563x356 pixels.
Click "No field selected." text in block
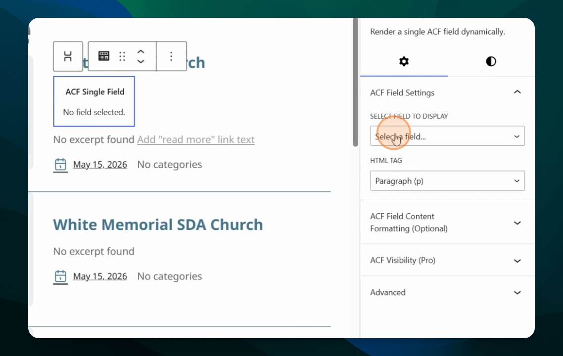94,112
